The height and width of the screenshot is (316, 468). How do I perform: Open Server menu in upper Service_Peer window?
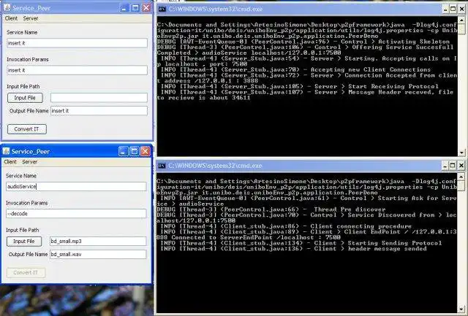[x=31, y=18]
